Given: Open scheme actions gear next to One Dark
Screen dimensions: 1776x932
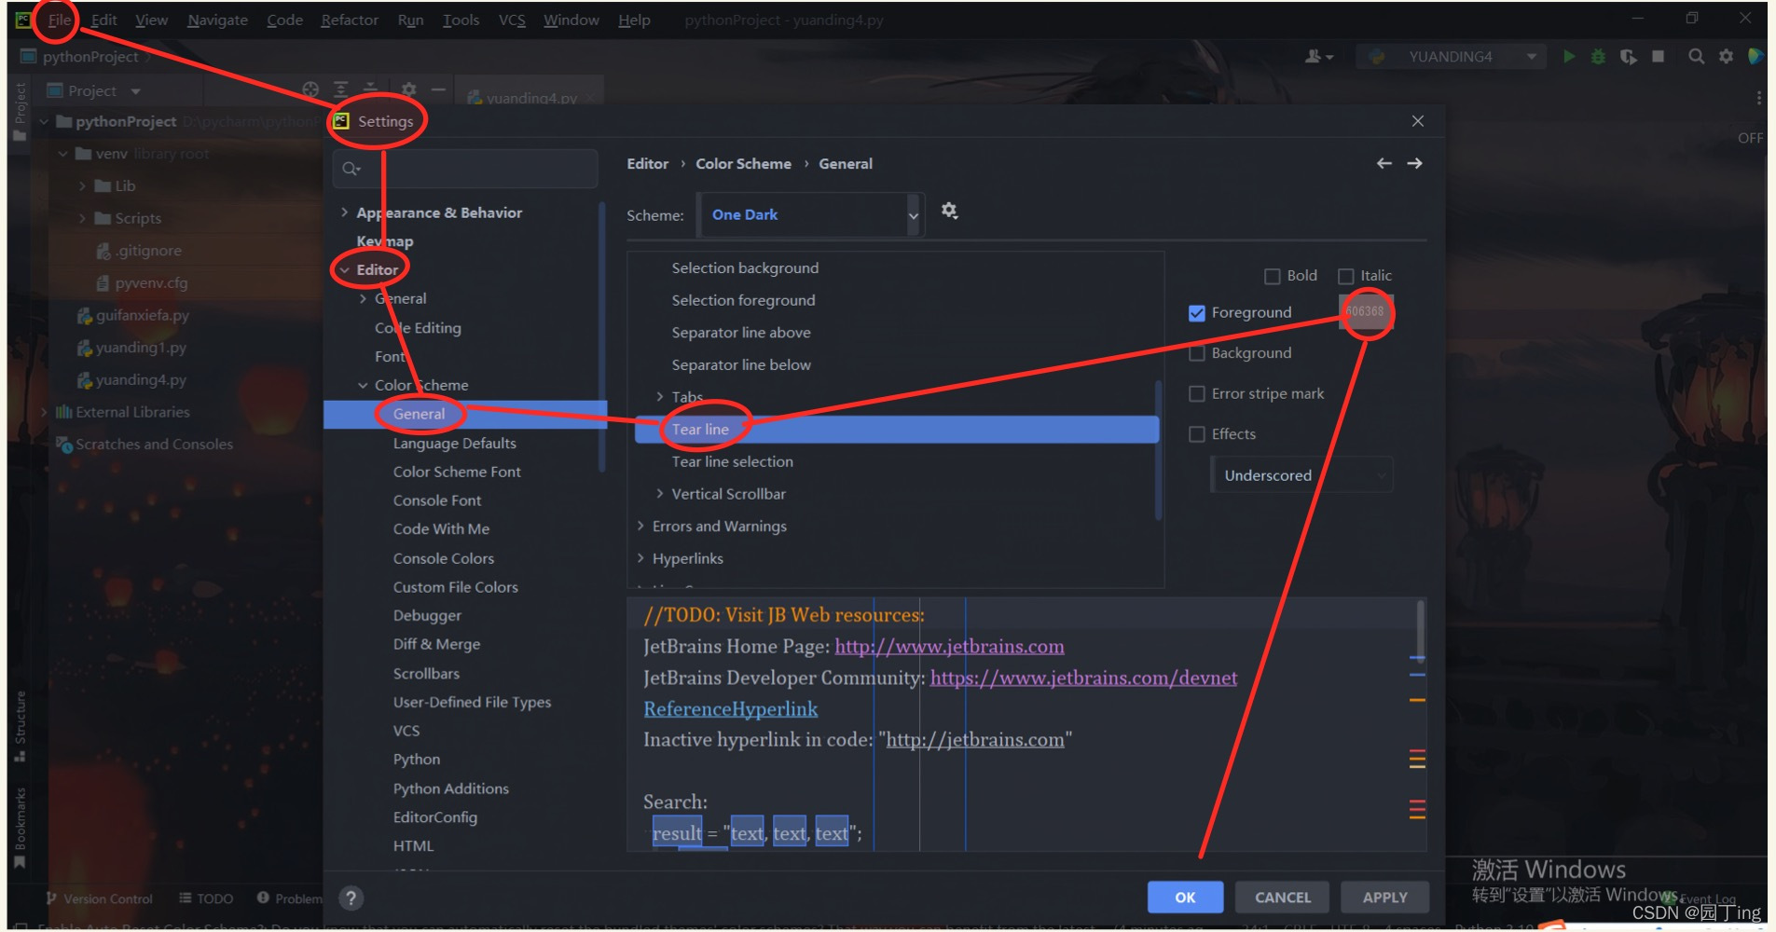Looking at the screenshot, I should [x=949, y=211].
